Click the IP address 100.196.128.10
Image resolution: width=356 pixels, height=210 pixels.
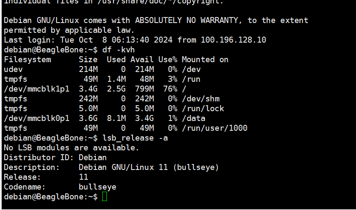click(x=233, y=40)
